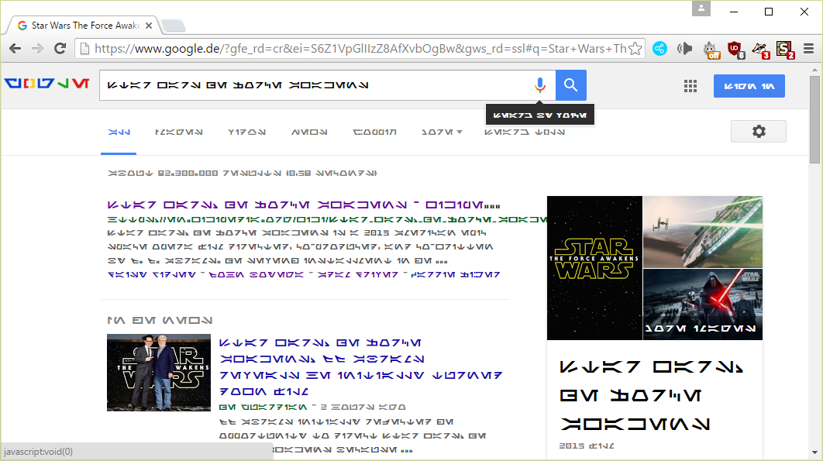
Task: Open the Star Wars yellow logo poster image
Action: point(594,268)
